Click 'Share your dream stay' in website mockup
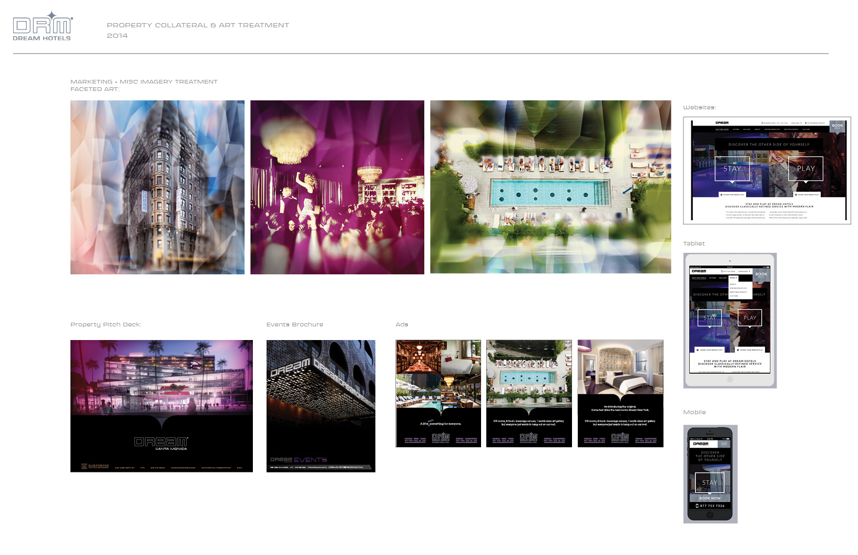The height and width of the screenshot is (555, 858). tap(732, 194)
